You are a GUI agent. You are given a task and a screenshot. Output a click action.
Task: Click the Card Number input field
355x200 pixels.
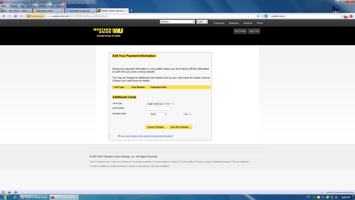[159, 108]
